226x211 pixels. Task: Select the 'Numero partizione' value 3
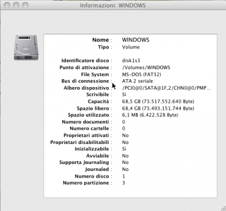(x=124, y=183)
